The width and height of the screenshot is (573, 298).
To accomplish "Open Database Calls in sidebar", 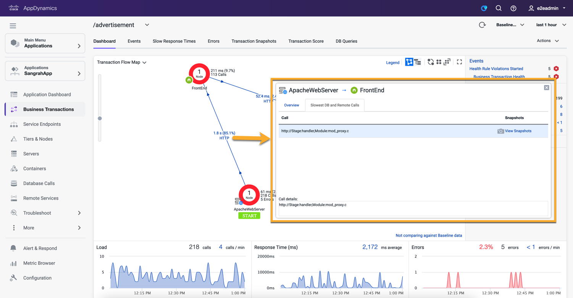I will point(45,184).
